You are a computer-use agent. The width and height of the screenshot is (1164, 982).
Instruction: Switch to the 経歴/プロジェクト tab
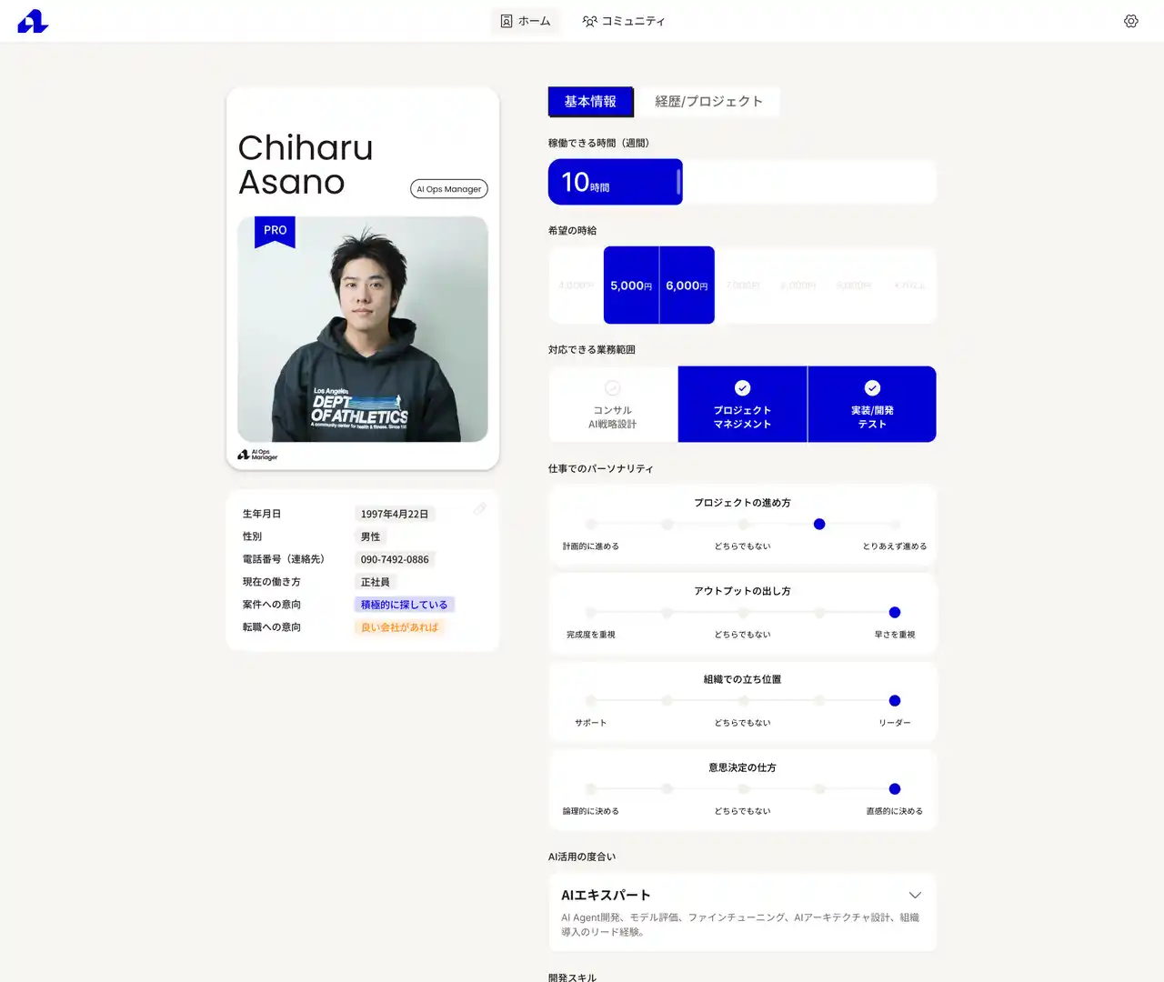coord(708,102)
